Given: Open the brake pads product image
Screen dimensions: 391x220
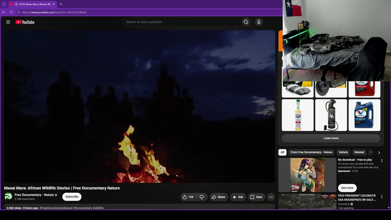Looking at the screenshot, I should pyautogui.click(x=298, y=89).
